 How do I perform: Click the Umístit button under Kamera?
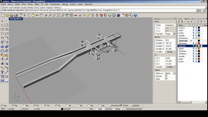tap(170, 52)
